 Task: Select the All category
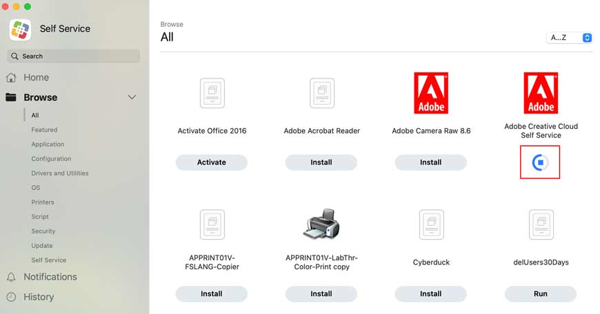click(x=35, y=116)
